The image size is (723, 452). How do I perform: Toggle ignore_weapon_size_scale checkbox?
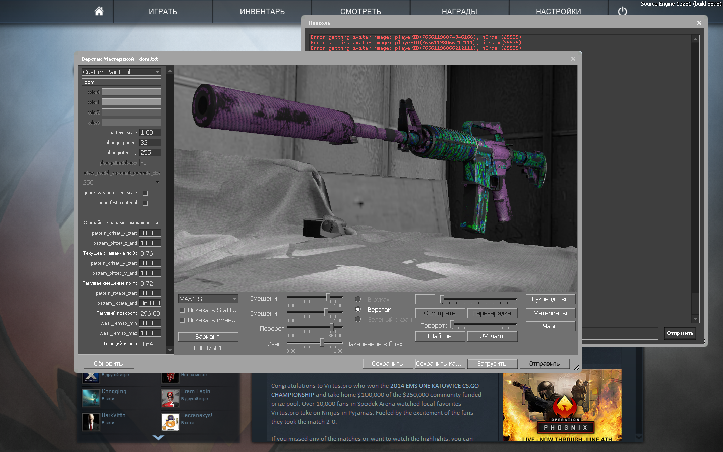click(145, 193)
